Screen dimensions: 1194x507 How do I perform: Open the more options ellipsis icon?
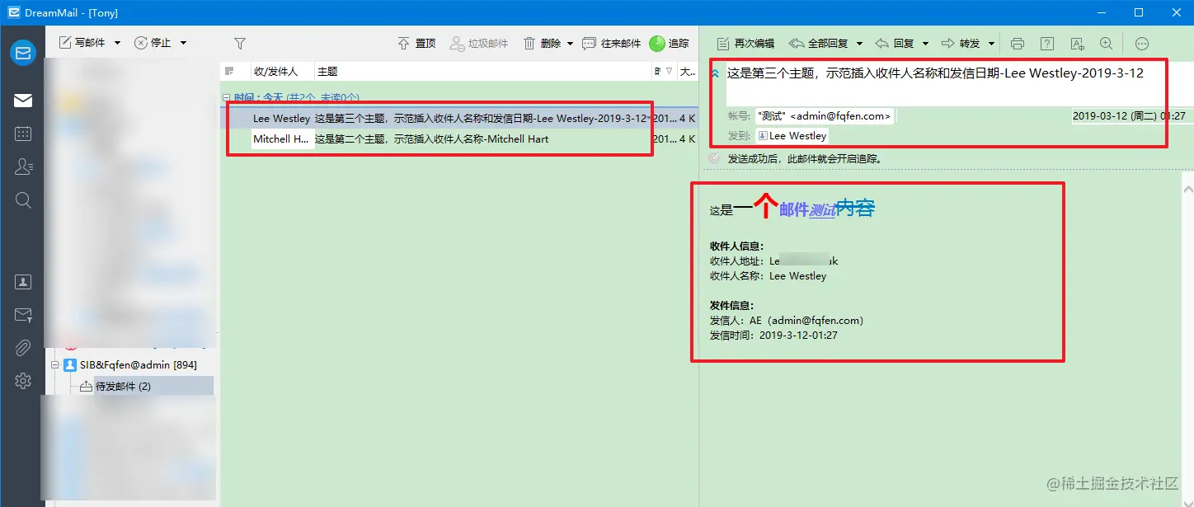1142,43
